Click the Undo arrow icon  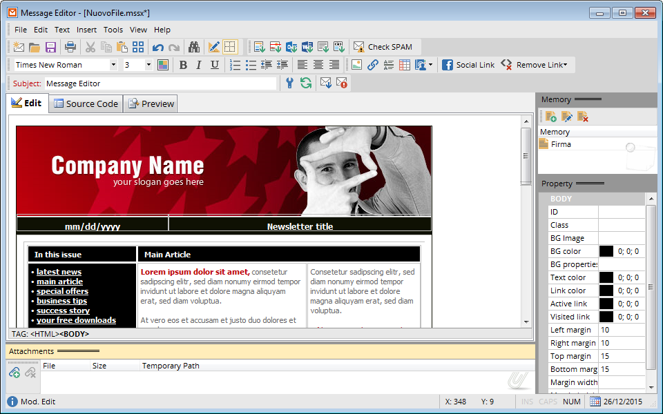(158, 47)
